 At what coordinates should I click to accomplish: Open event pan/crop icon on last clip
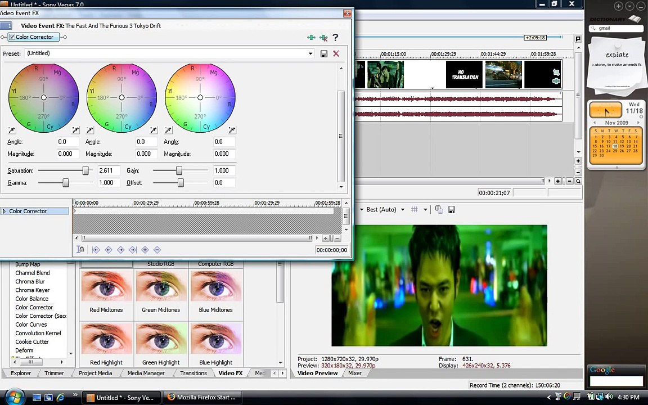click(556, 72)
